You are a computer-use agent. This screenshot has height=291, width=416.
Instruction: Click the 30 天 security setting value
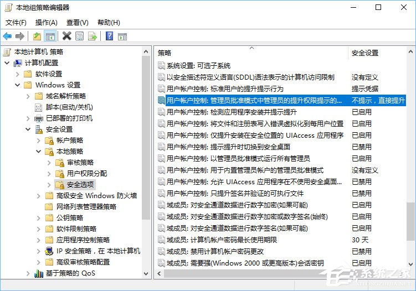click(360, 240)
